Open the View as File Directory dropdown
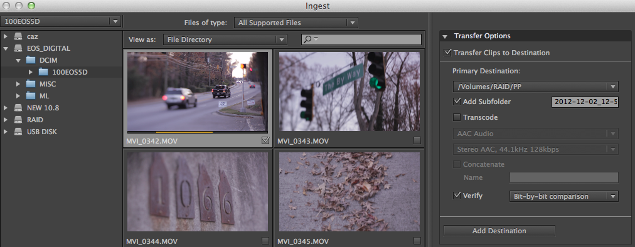635x247 pixels. click(x=225, y=39)
